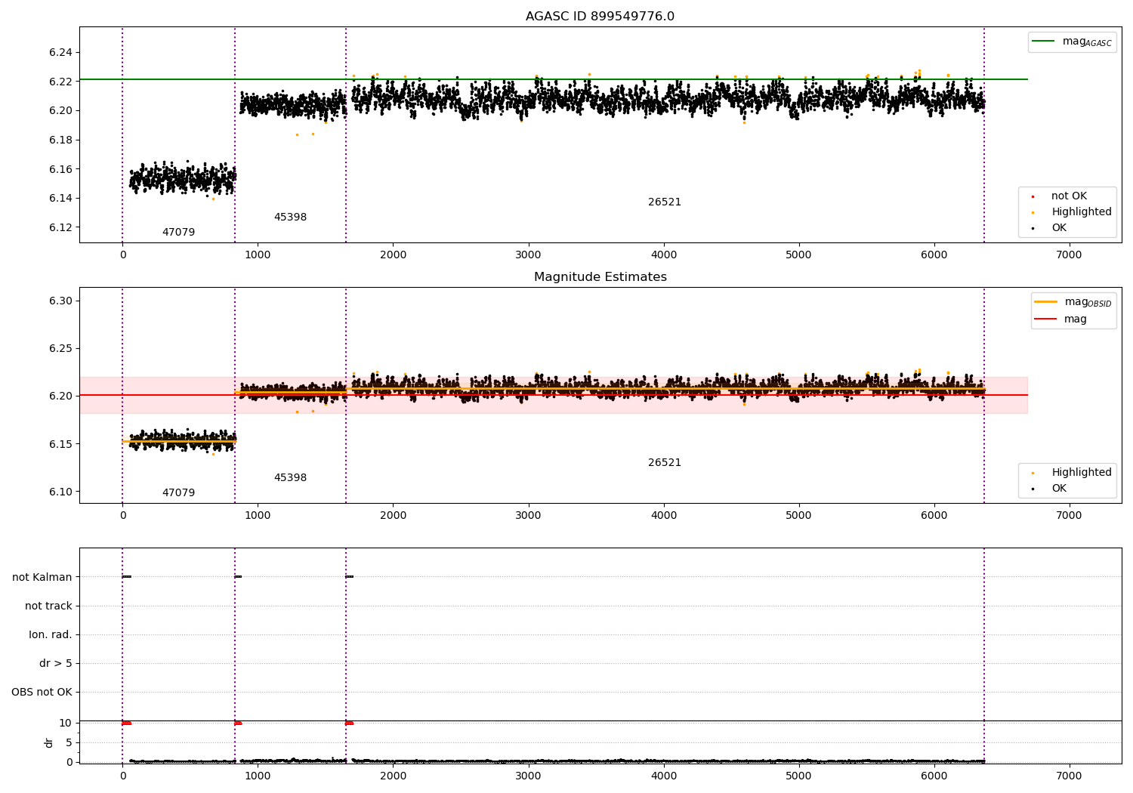Click obsid label 26521 in Magnitude Estimates plot
Viewport: 1133px width, 793px height.
pyautogui.click(x=665, y=463)
